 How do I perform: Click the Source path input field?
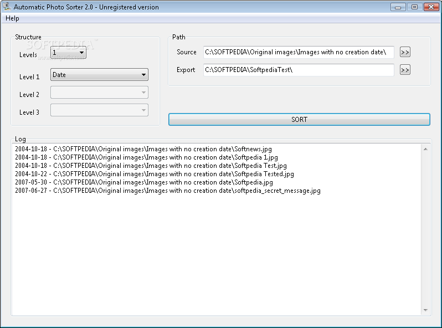tap(299, 52)
